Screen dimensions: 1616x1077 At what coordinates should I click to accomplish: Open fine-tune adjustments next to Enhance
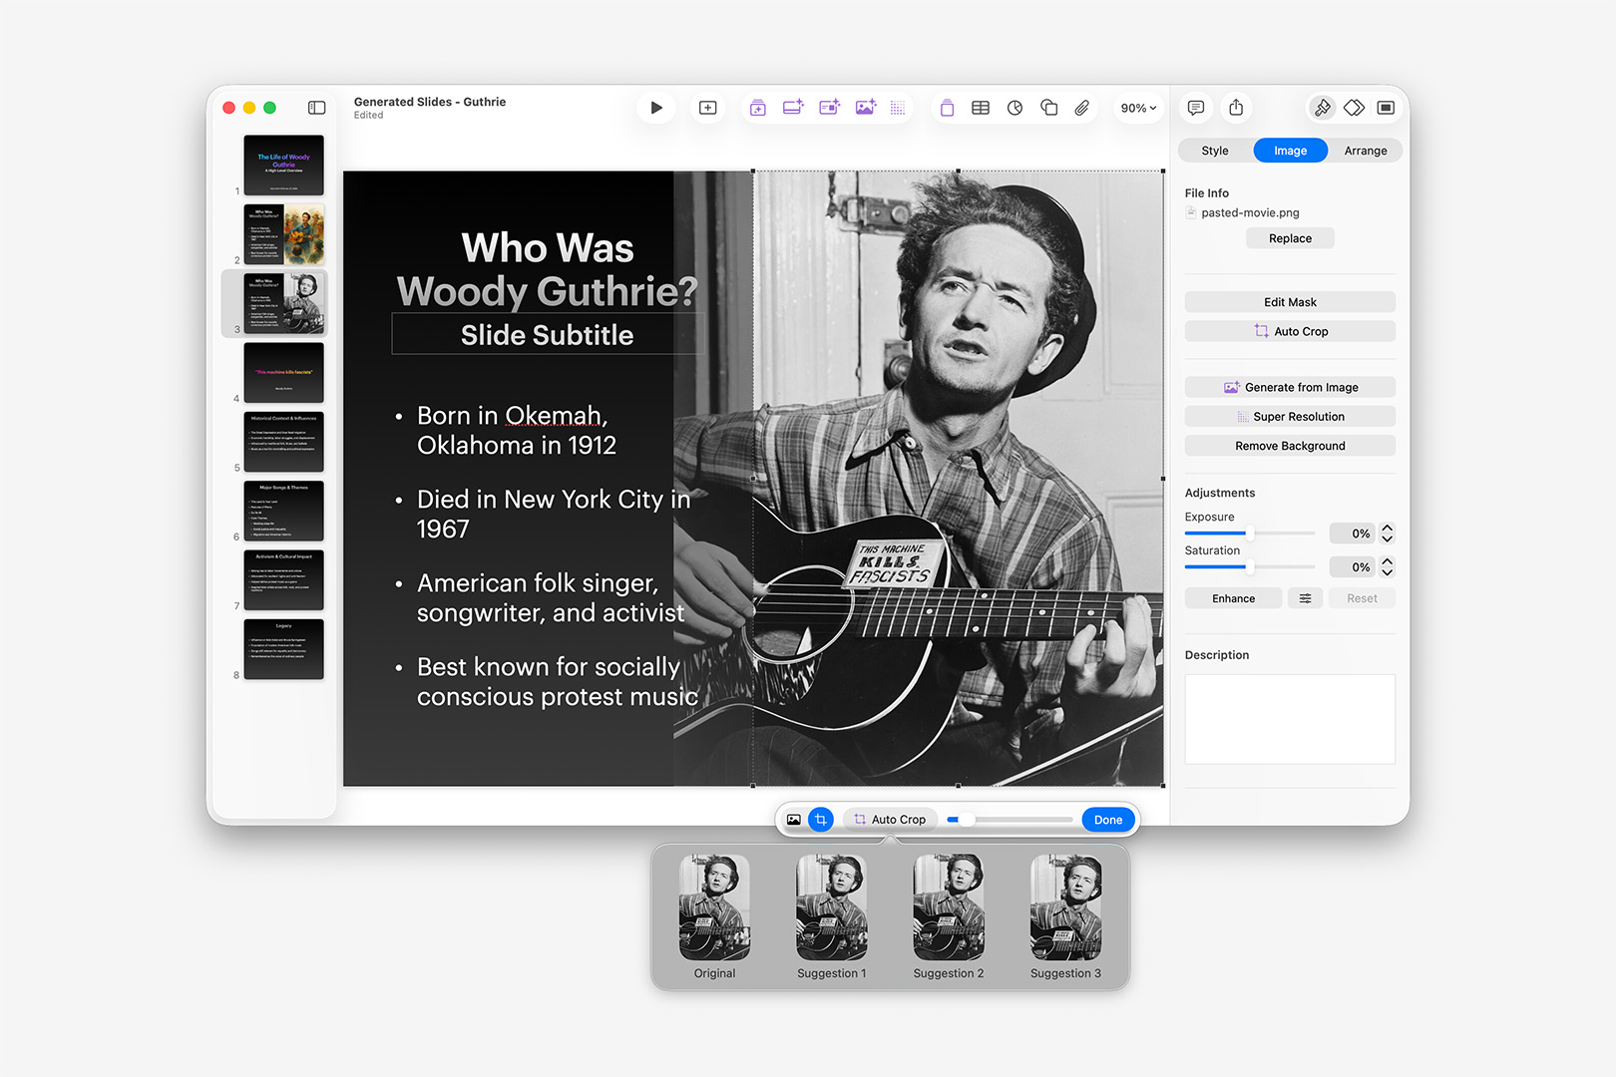(x=1306, y=597)
